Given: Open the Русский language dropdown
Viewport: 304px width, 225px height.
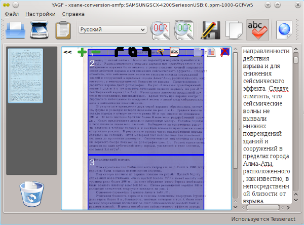Looking at the screenshot, I should (113, 29).
